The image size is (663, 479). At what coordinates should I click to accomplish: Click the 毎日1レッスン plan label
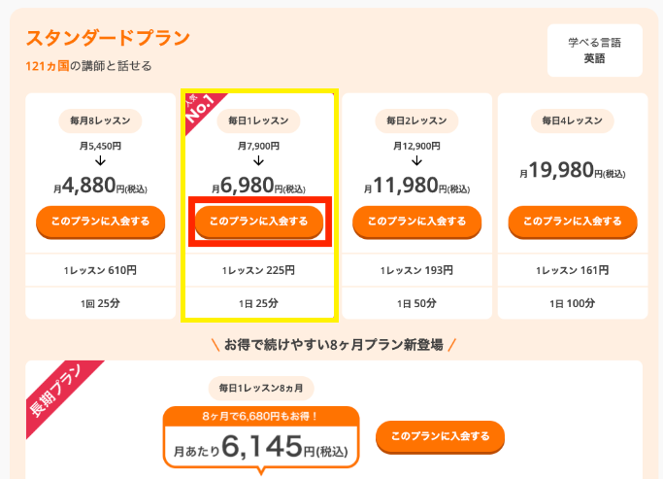[258, 120]
